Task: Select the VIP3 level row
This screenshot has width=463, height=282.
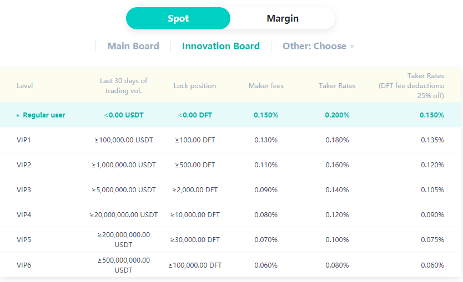Action: point(24,190)
